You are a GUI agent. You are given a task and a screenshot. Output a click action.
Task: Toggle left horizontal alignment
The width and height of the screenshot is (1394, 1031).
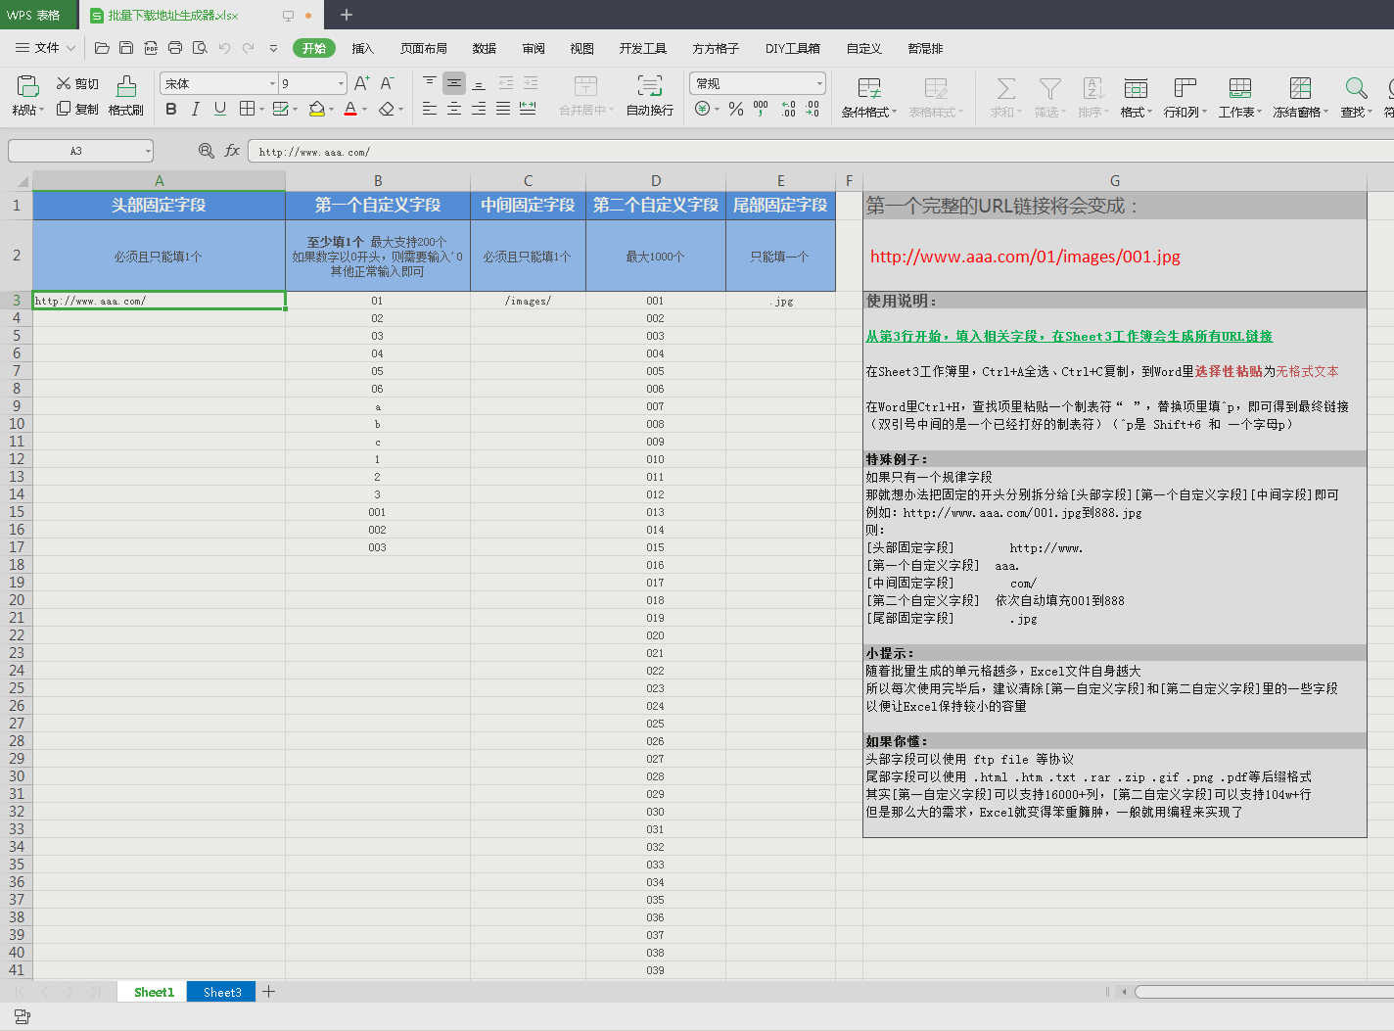point(430,109)
